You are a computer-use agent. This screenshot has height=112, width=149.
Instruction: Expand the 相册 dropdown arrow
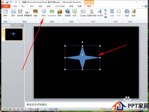[35, 18]
